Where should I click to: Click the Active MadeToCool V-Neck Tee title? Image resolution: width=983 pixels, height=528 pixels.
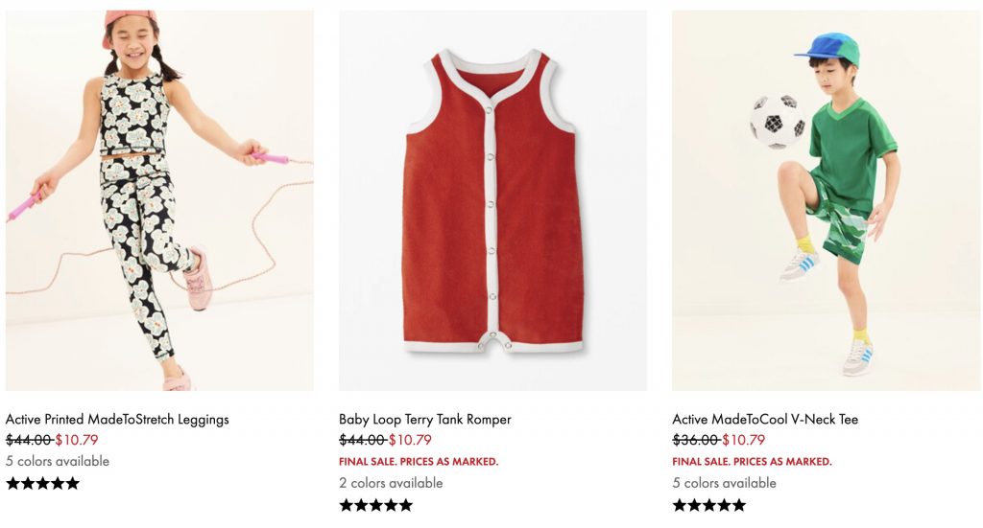click(x=765, y=420)
